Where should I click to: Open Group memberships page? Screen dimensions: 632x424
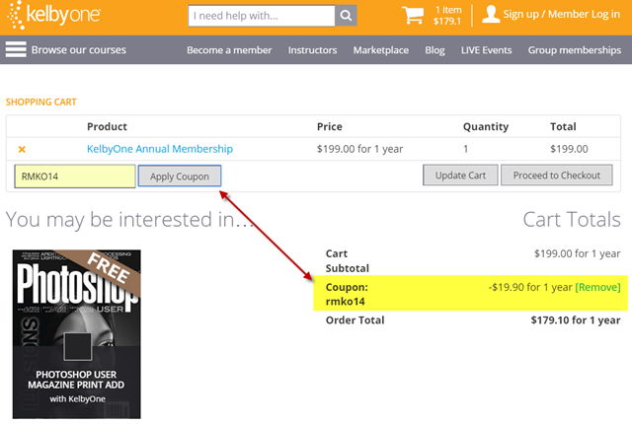tap(573, 50)
